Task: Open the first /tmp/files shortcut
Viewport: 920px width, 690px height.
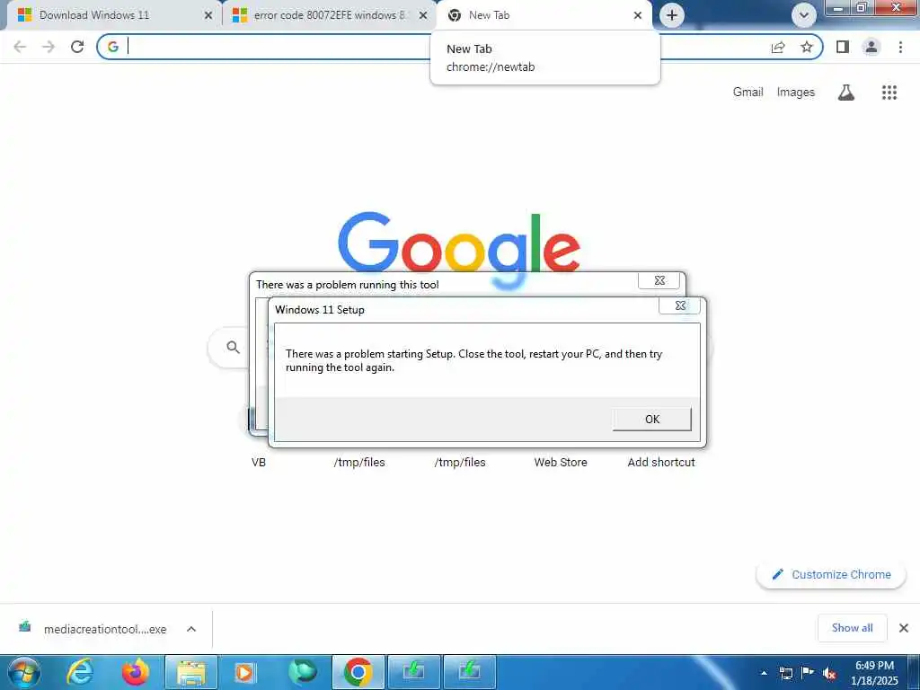Action: 359,463
